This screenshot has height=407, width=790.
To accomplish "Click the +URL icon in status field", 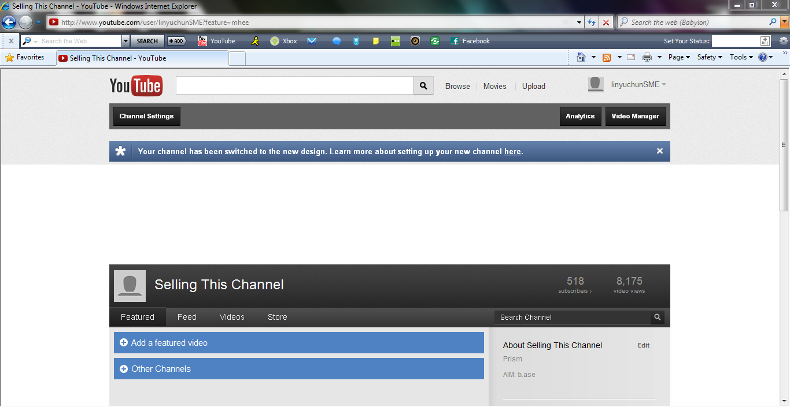I will click(x=765, y=41).
